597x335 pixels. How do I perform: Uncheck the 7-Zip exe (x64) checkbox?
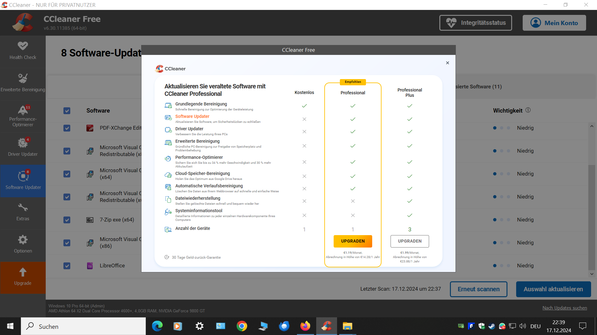point(67,220)
